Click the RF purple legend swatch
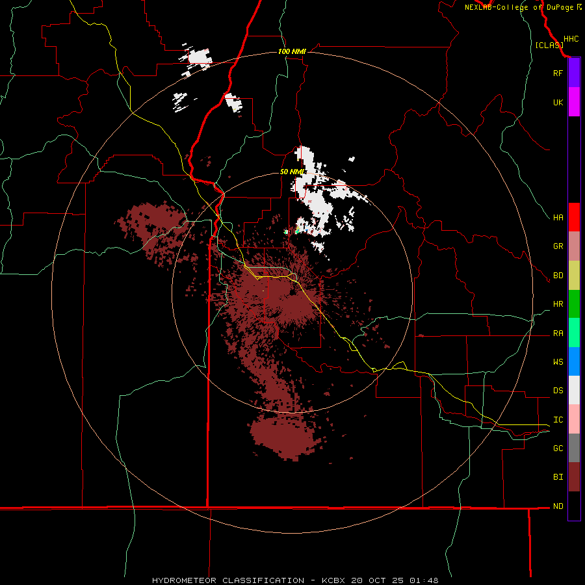 [574, 73]
